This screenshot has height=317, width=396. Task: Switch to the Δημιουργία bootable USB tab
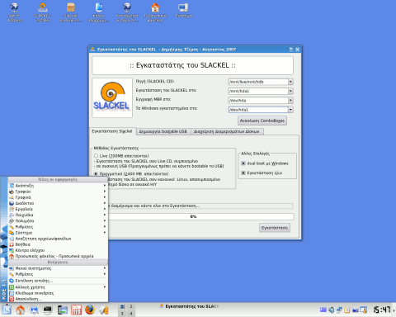tap(163, 132)
